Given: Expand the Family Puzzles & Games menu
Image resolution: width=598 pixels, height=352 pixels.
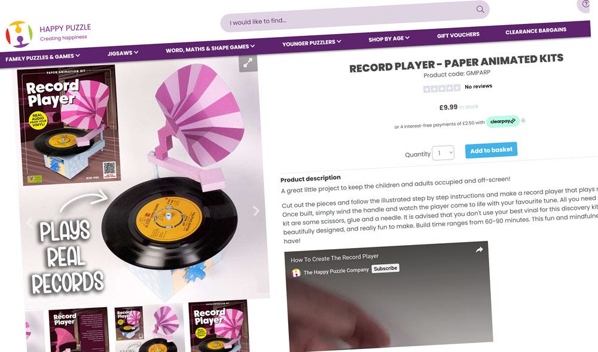Looking at the screenshot, I should pyautogui.click(x=42, y=57).
